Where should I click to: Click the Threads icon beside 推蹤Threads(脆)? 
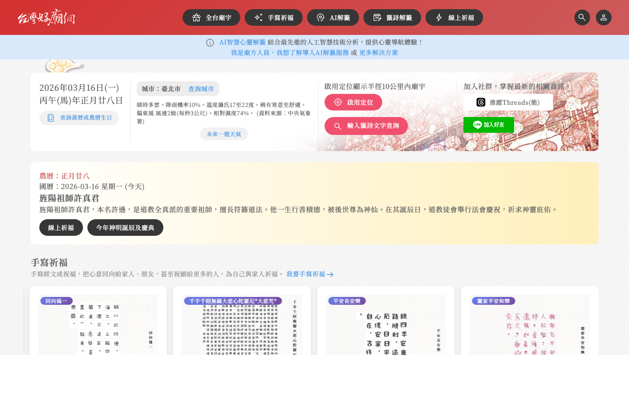click(x=480, y=102)
